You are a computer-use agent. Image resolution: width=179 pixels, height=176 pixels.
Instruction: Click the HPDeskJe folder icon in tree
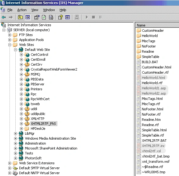coord(27,129)
